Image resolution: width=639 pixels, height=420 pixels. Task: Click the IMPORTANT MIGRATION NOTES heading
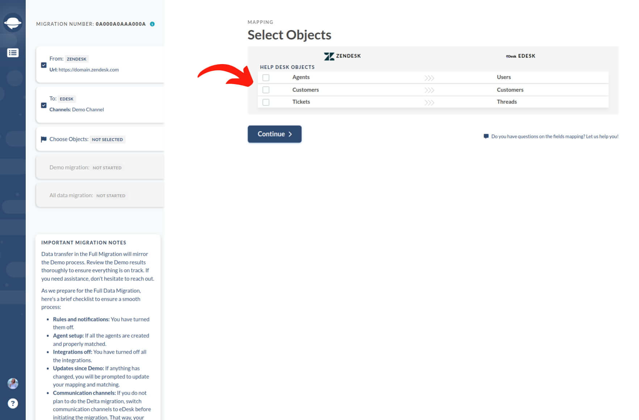pos(84,242)
